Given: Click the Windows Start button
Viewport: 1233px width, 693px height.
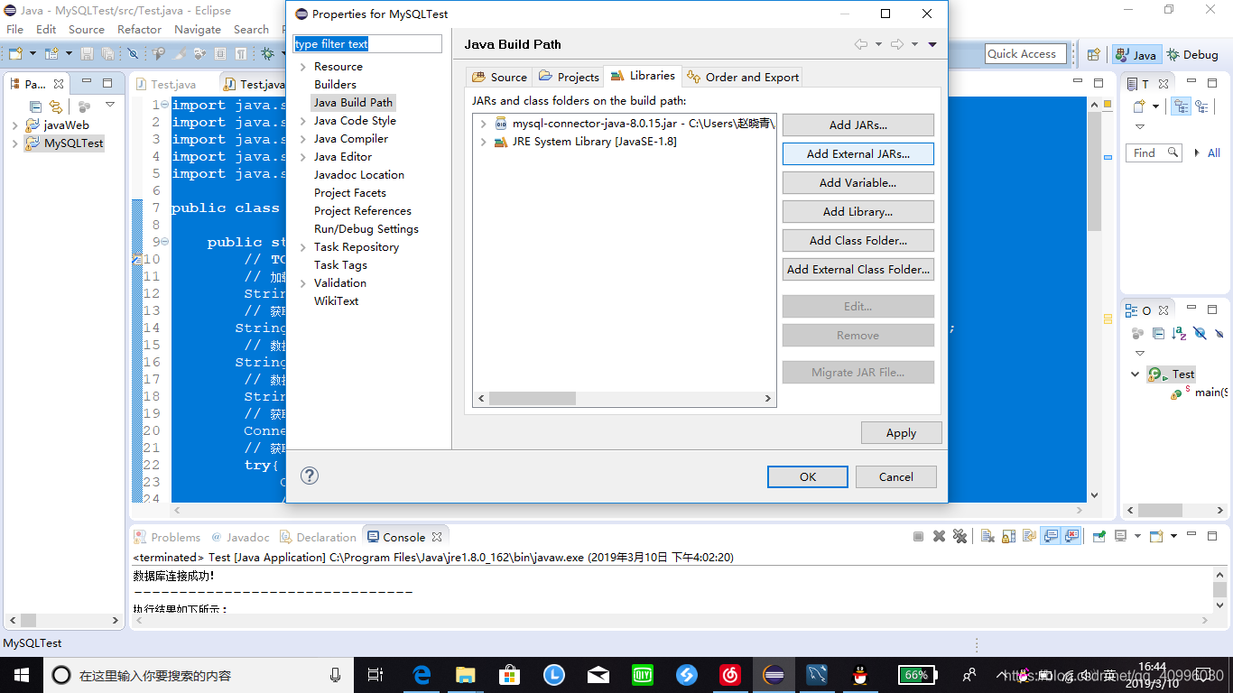Looking at the screenshot, I should click(21, 674).
